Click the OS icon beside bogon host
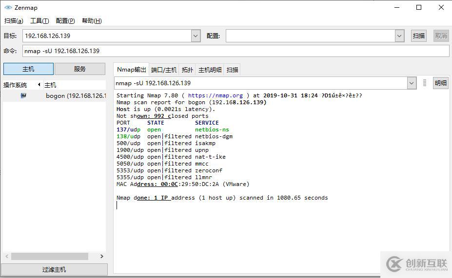Image resolution: width=452 pixels, height=278 pixels. [23, 95]
